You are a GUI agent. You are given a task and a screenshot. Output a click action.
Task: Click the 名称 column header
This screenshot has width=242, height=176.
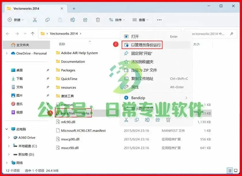tap(62, 44)
